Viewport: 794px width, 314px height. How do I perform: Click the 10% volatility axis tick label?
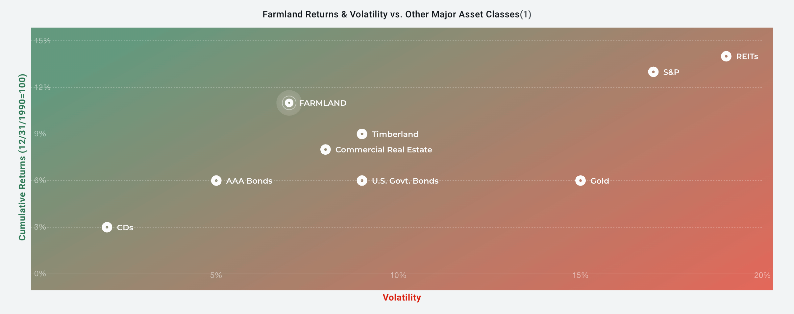(398, 275)
